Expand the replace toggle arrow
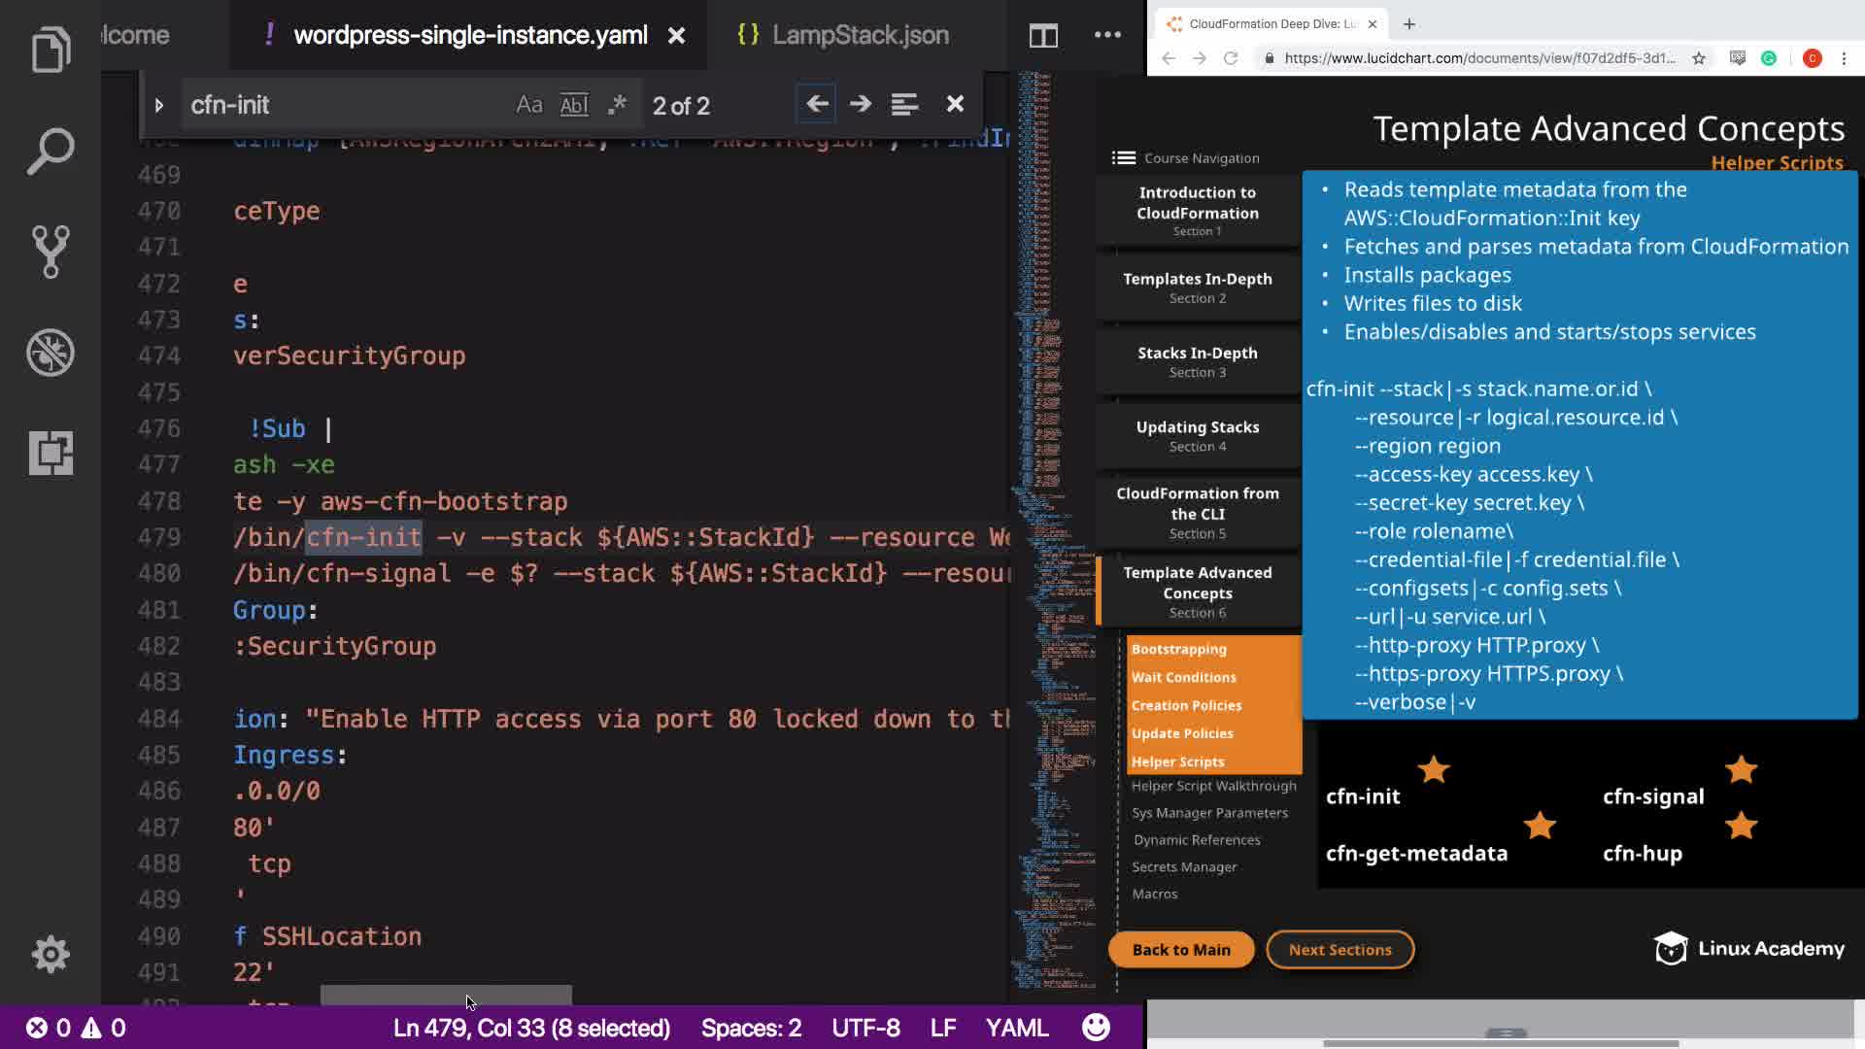This screenshot has width=1865, height=1049. coord(159,105)
